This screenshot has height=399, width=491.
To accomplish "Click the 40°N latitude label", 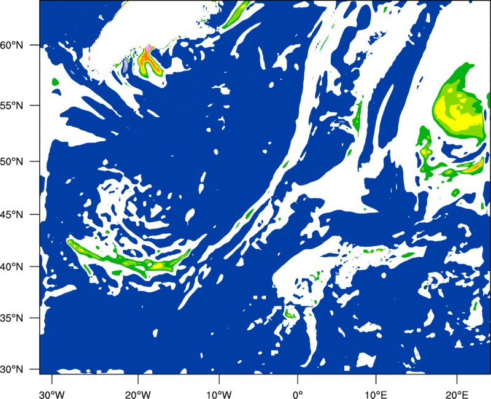I will pos(12,266).
